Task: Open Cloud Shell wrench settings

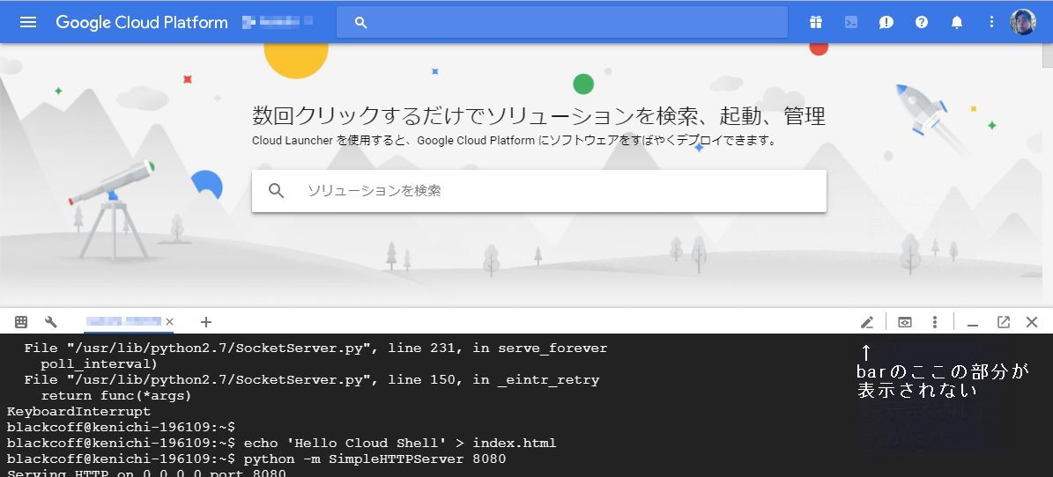Action: pos(50,322)
